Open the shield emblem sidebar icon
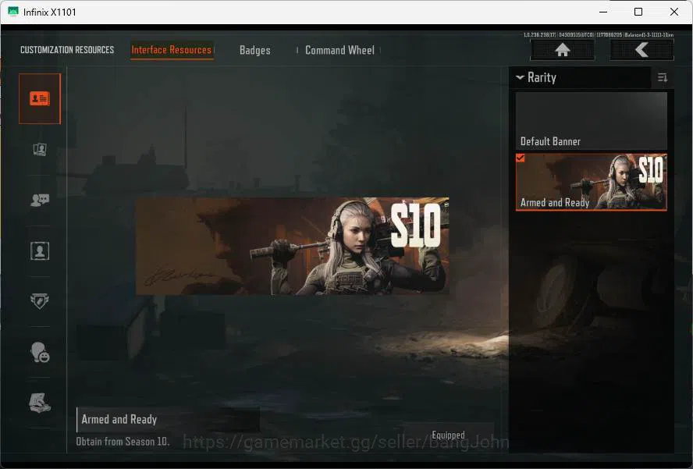This screenshot has height=469, width=693. point(40,301)
